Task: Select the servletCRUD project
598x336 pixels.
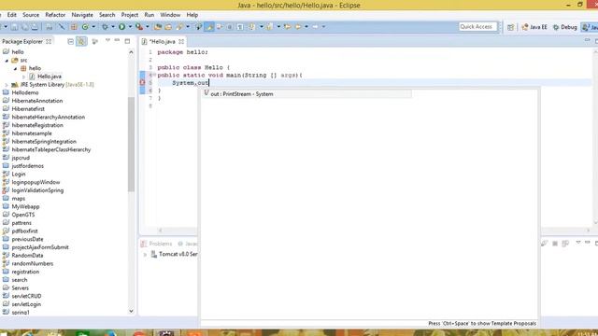Action: click(x=26, y=296)
